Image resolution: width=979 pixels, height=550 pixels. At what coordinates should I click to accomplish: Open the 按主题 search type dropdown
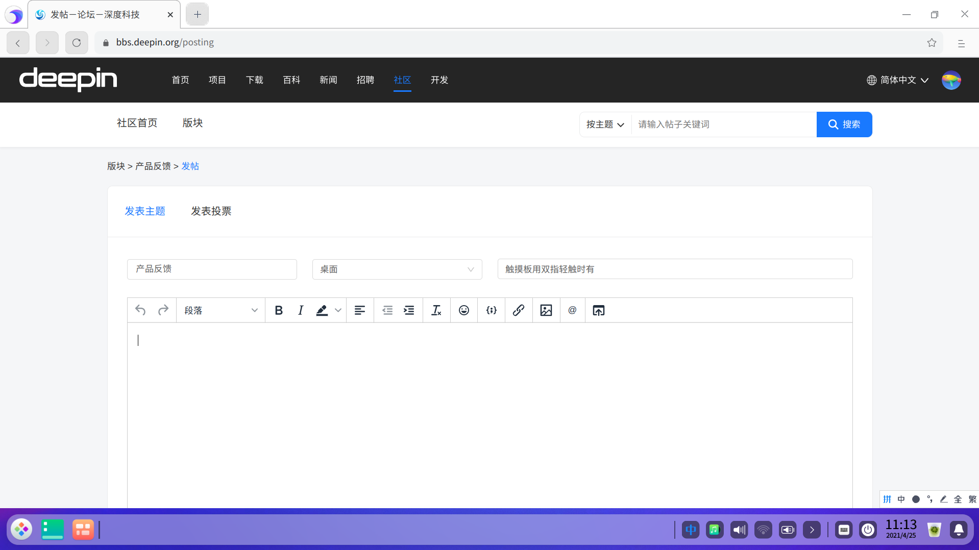(605, 124)
